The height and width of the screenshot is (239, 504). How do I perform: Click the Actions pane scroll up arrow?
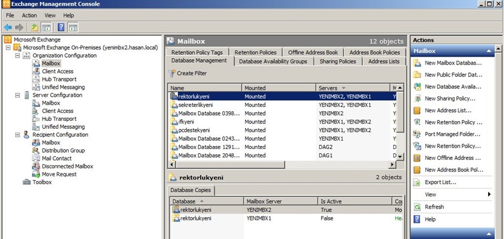(x=498, y=49)
